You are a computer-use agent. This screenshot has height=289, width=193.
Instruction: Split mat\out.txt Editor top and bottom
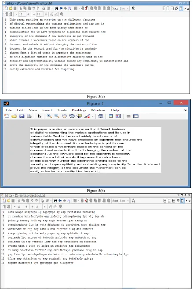(x=172, y=8)
